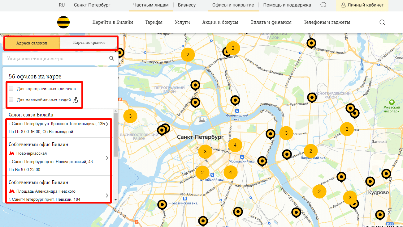The height and width of the screenshot is (227, 403).
Task: Select cluster marker 2 near Приморский просп.
Action: pyautogui.click(x=188, y=54)
